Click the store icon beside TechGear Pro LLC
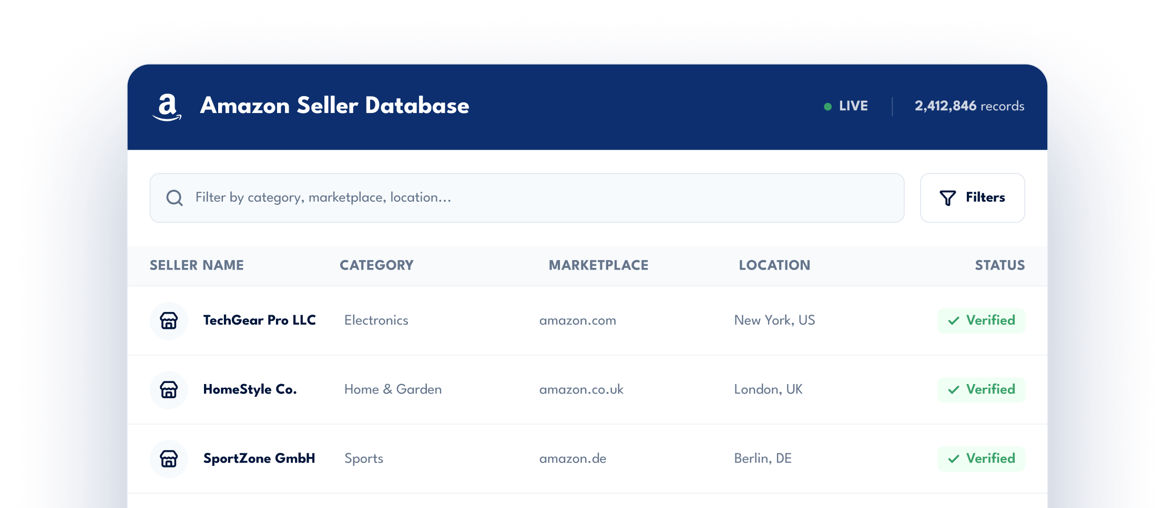1175x508 pixels. [x=169, y=320]
